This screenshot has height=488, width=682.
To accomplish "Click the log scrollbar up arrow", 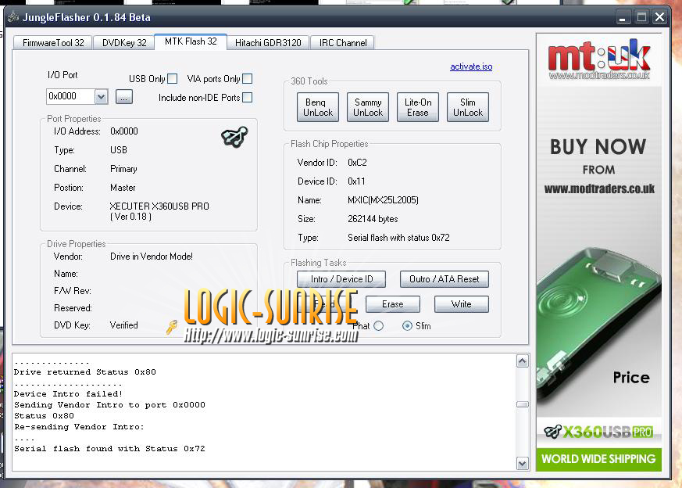I will coord(523,361).
